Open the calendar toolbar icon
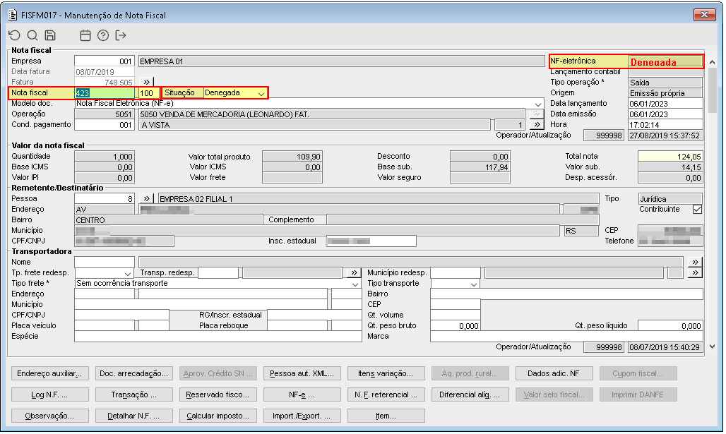The width and height of the screenshot is (726, 434). coord(85,35)
